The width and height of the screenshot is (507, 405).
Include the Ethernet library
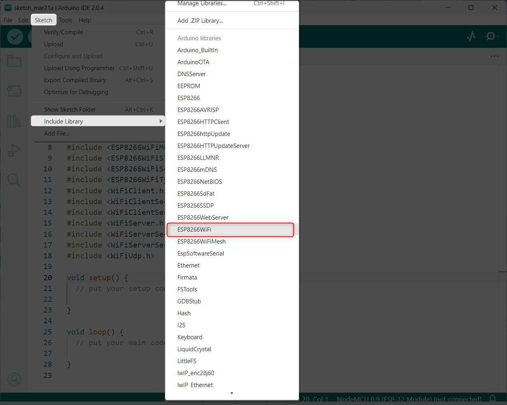coord(232,265)
